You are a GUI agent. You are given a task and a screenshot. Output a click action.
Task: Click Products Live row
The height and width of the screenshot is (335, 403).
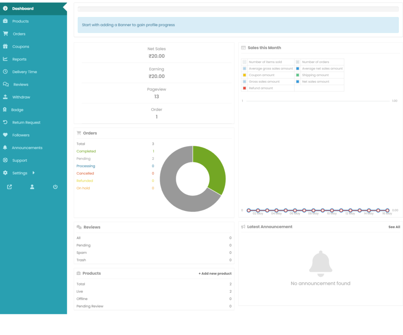pos(154,291)
